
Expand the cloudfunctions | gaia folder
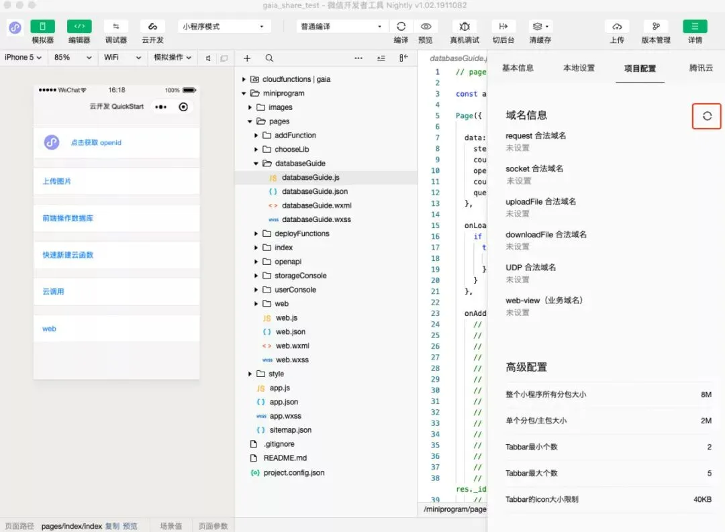pyautogui.click(x=244, y=79)
